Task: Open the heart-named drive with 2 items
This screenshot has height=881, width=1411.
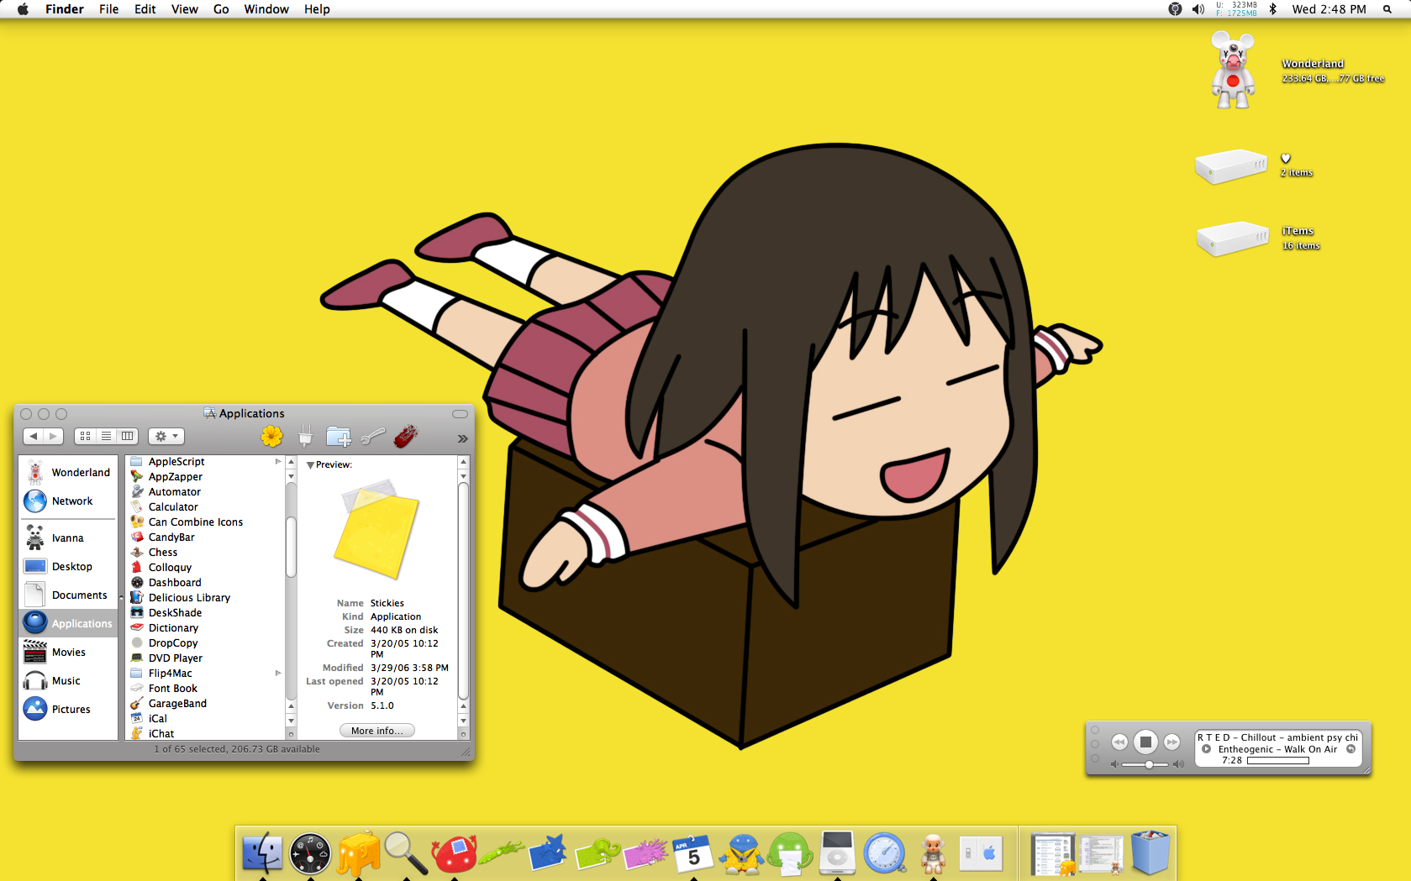Action: pos(1232,165)
